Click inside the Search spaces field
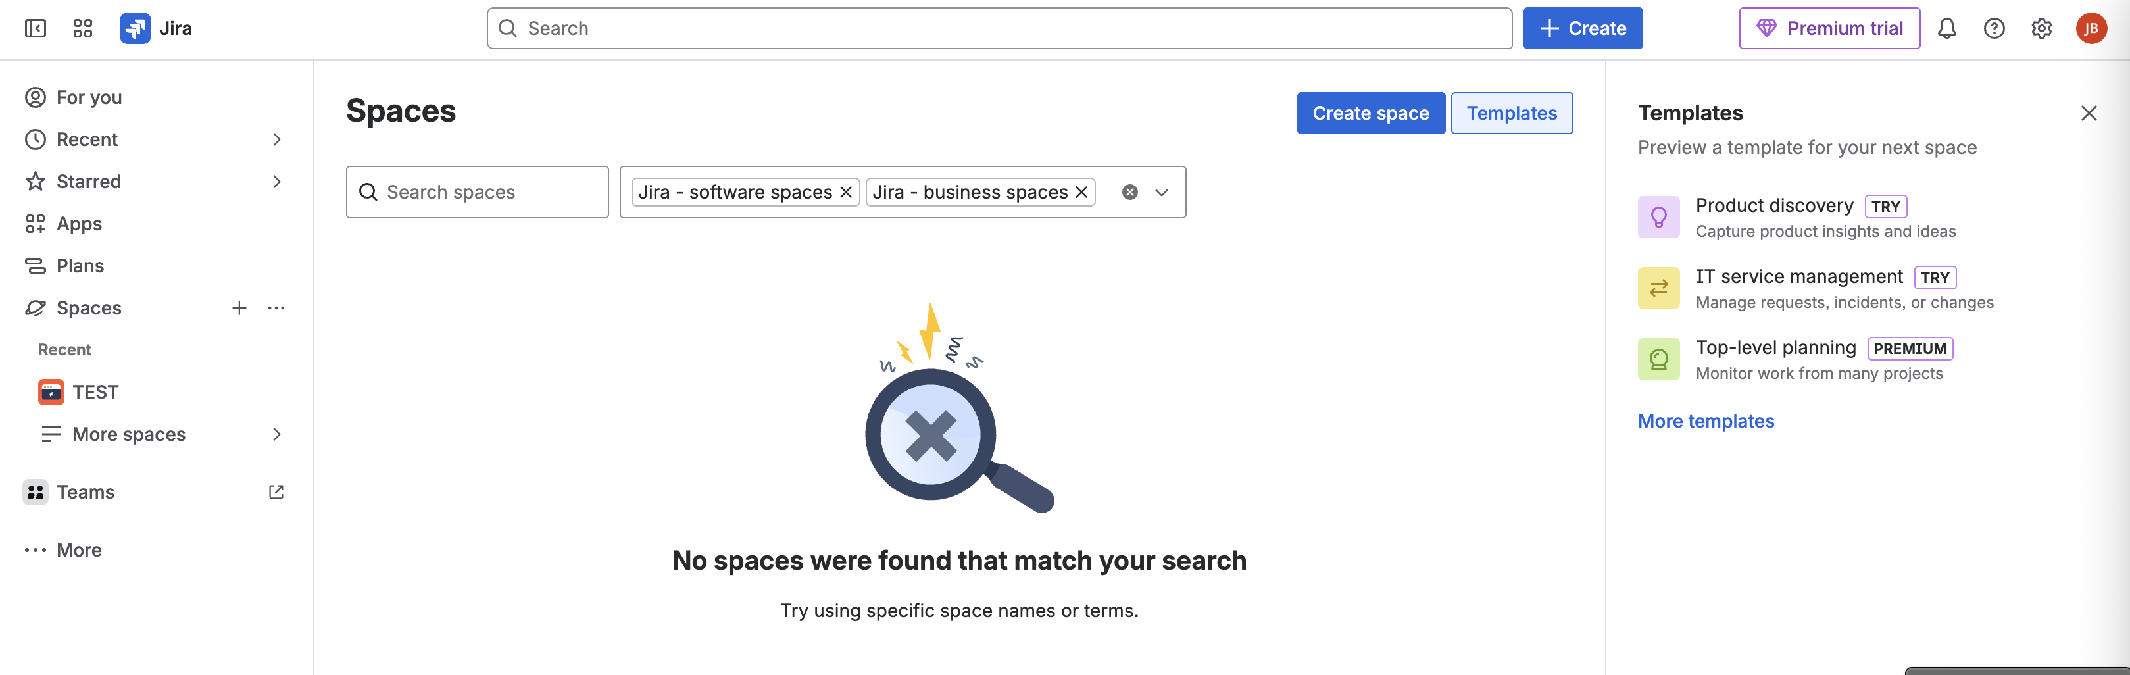Screen dimensions: 2130x675 coord(476,192)
